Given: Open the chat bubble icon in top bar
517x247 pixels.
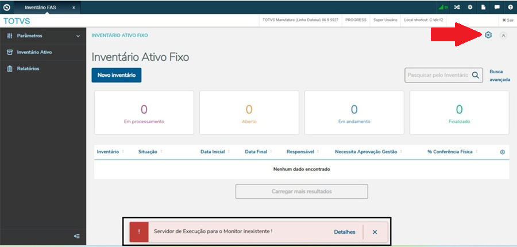Looking at the screenshot, I should [x=497, y=7].
